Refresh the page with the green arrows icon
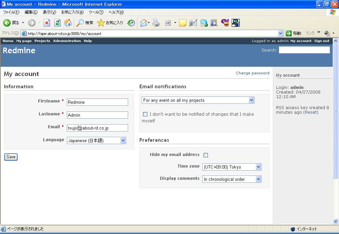The height and width of the screenshot is (234, 339). click(x=57, y=23)
